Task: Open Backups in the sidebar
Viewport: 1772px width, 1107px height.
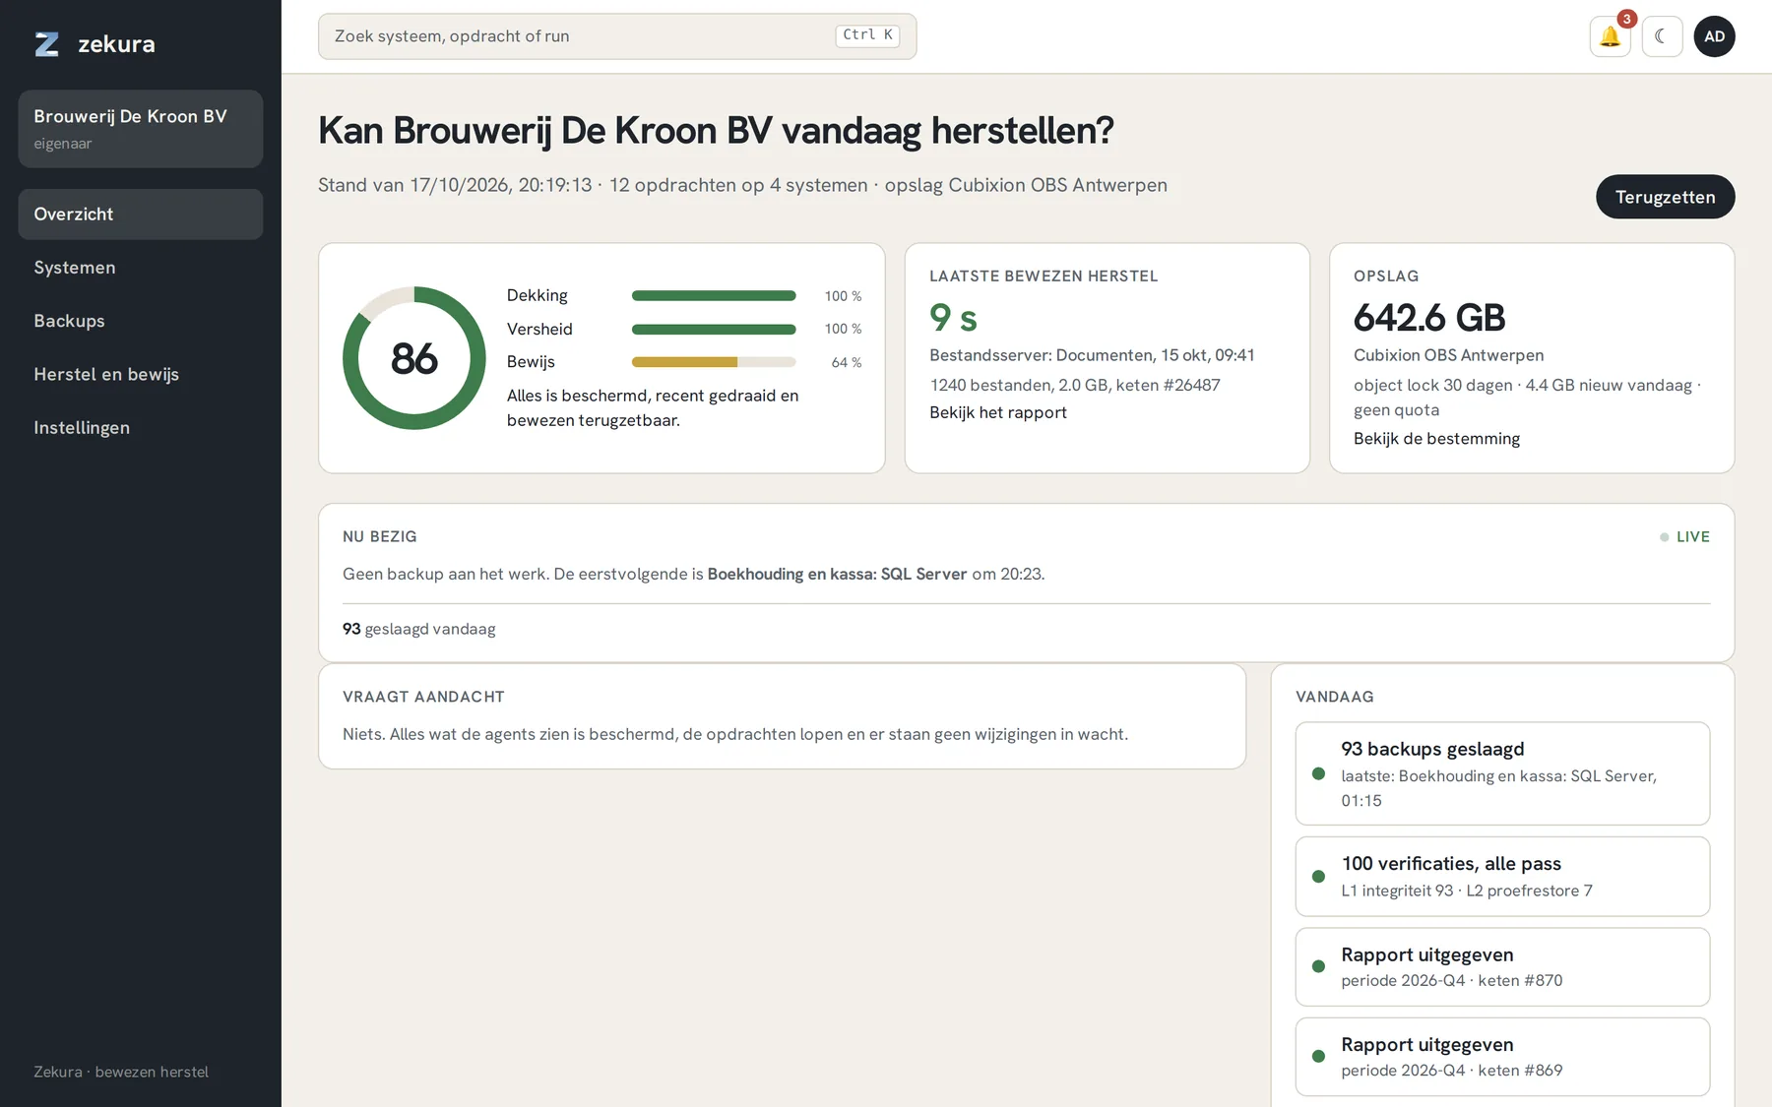Action: click(141, 321)
